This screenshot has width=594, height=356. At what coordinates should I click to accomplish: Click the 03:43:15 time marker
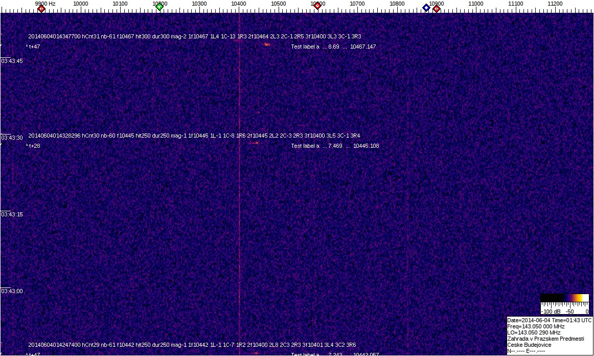point(12,214)
